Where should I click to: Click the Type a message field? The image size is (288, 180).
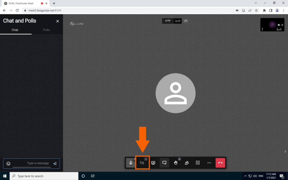pos(32,163)
